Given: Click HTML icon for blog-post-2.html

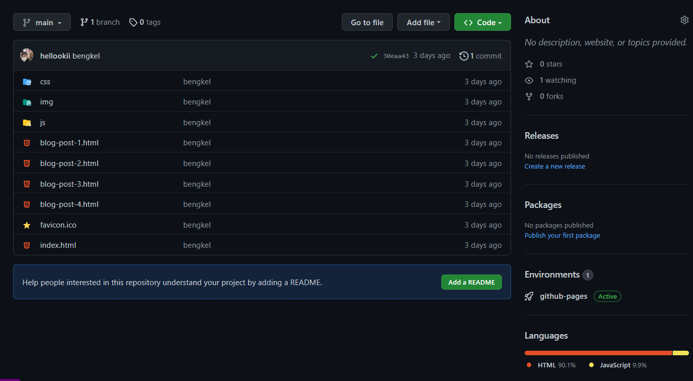Looking at the screenshot, I should [x=27, y=164].
